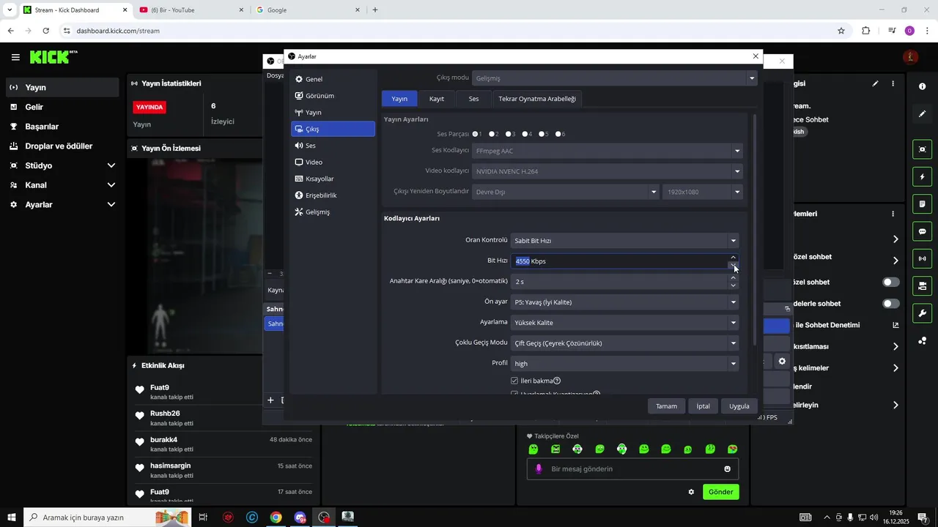Image resolution: width=938 pixels, height=527 pixels.
Task: Open Çıkış modu dropdown
Action: point(615,78)
